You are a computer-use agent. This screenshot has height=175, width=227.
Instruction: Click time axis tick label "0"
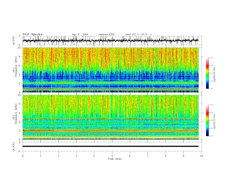click(23, 156)
